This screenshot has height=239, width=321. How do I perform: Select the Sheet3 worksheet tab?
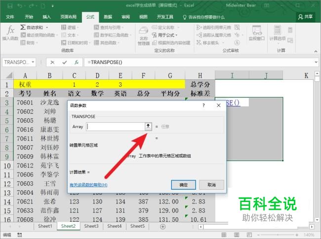pos(91,226)
